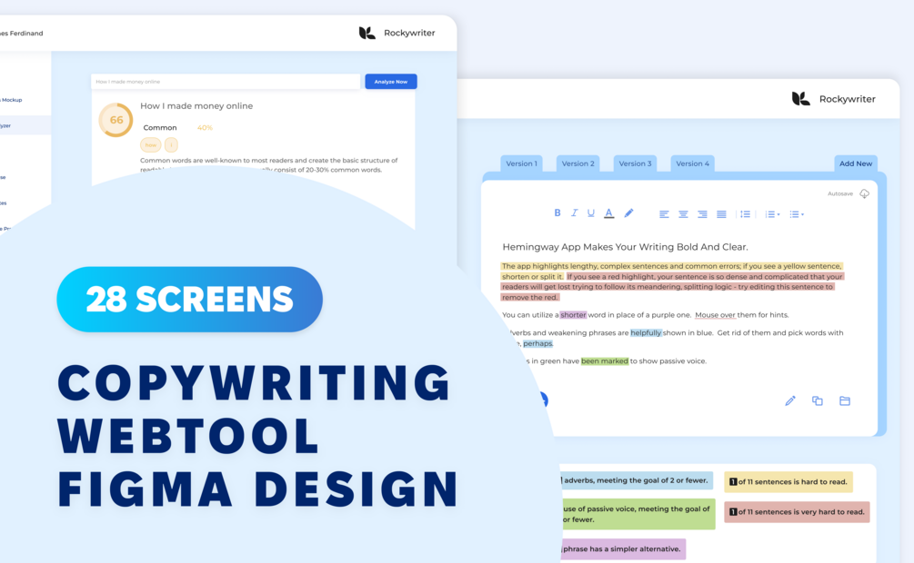Click the 'Autosave' label
The image size is (914, 563).
840,194
